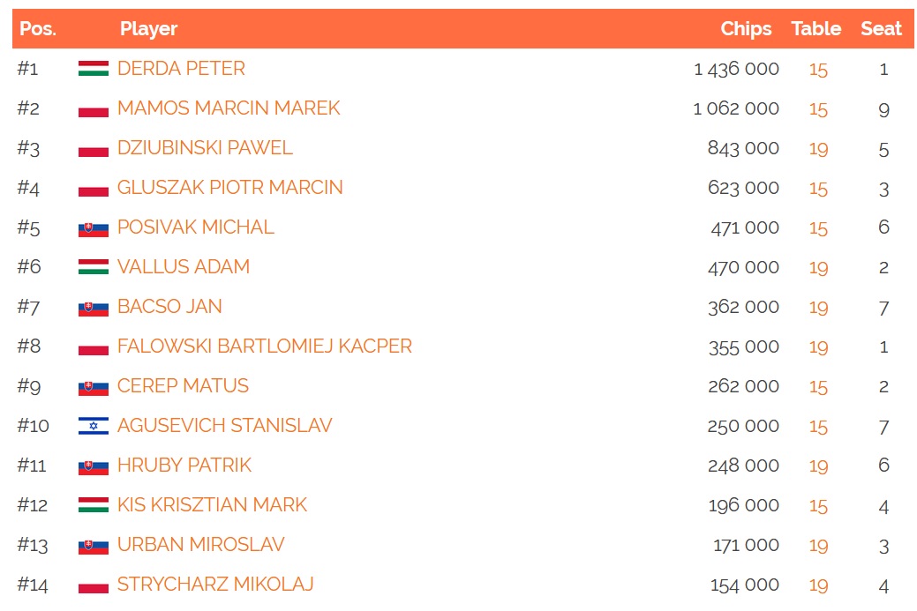Click player name URBAN MIROSLAV
The image size is (917, 611).
click(200, 545)
